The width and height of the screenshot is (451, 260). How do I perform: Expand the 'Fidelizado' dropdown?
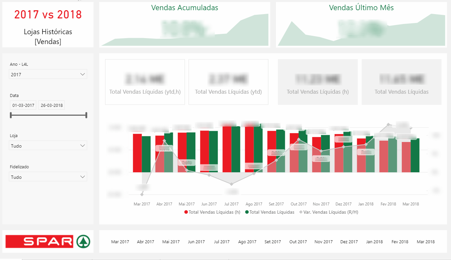pos(48,177)
